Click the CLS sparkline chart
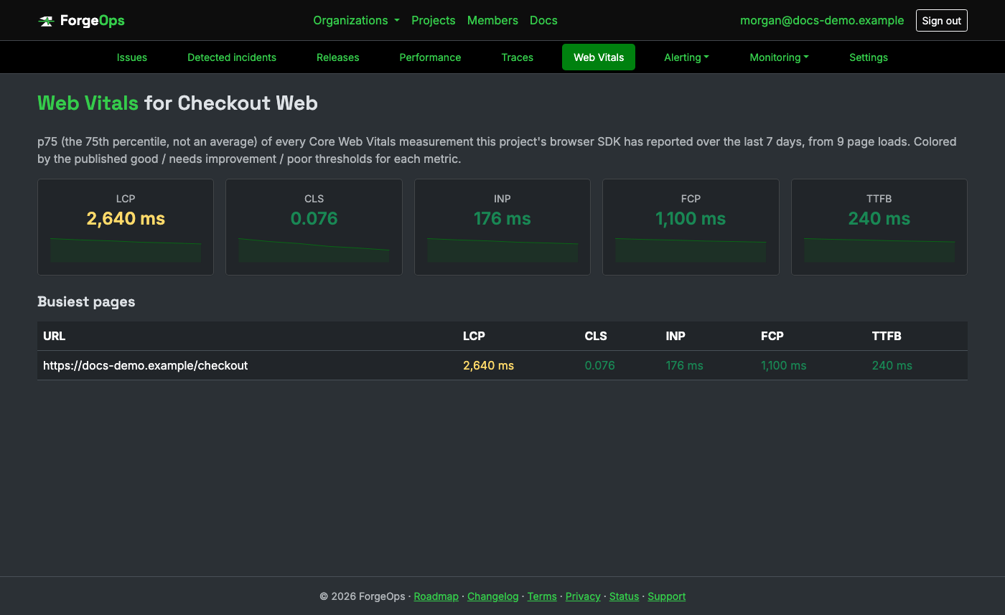Screen dimensions: 1005x615 coord(314,250)
